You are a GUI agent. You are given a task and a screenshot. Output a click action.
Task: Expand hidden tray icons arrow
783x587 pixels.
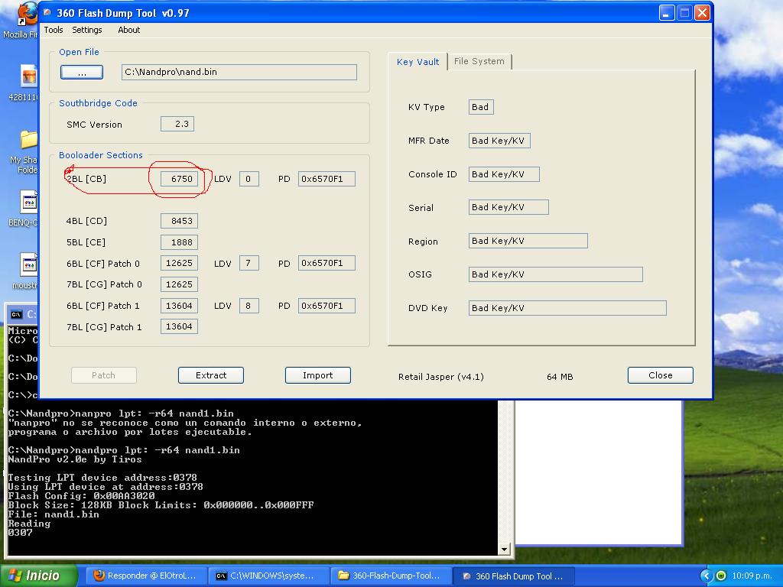click(706, 576)
